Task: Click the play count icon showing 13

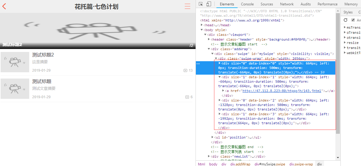Action: click(x=185, y=70)
